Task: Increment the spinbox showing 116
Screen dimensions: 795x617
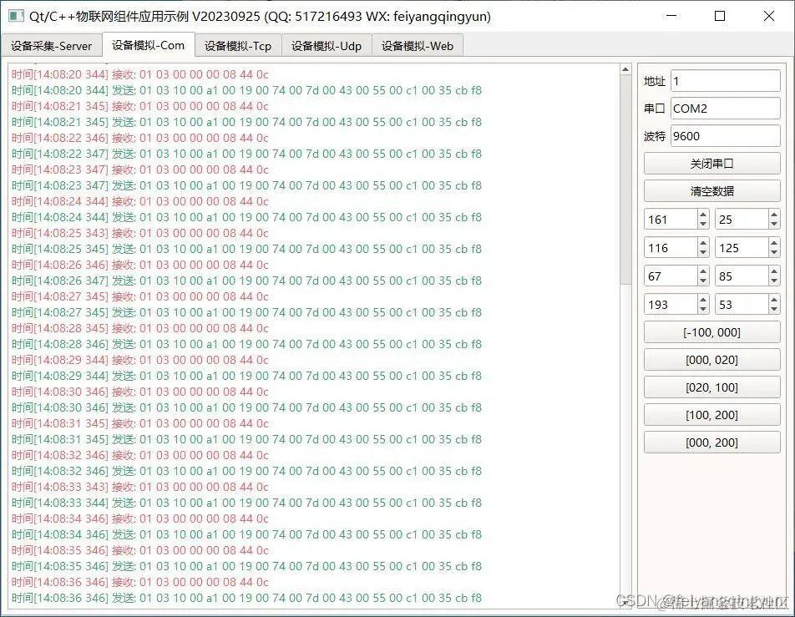Action: pos(703,241)
